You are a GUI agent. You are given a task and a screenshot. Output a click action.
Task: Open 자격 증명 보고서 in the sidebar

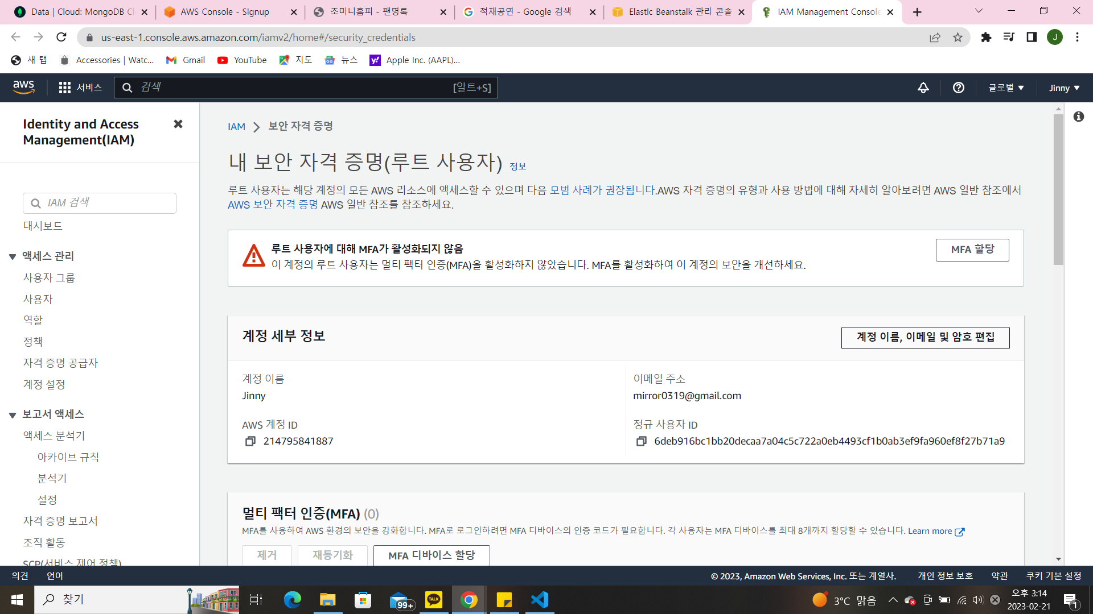click(x=60, y=521)
